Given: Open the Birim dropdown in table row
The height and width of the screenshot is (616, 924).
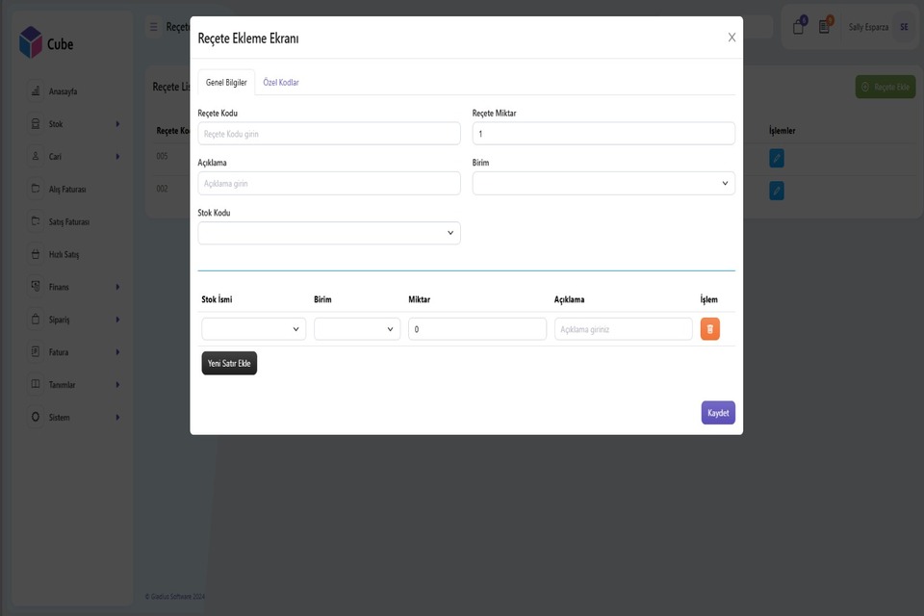Looking at the screenshot, I should (356, 329).
